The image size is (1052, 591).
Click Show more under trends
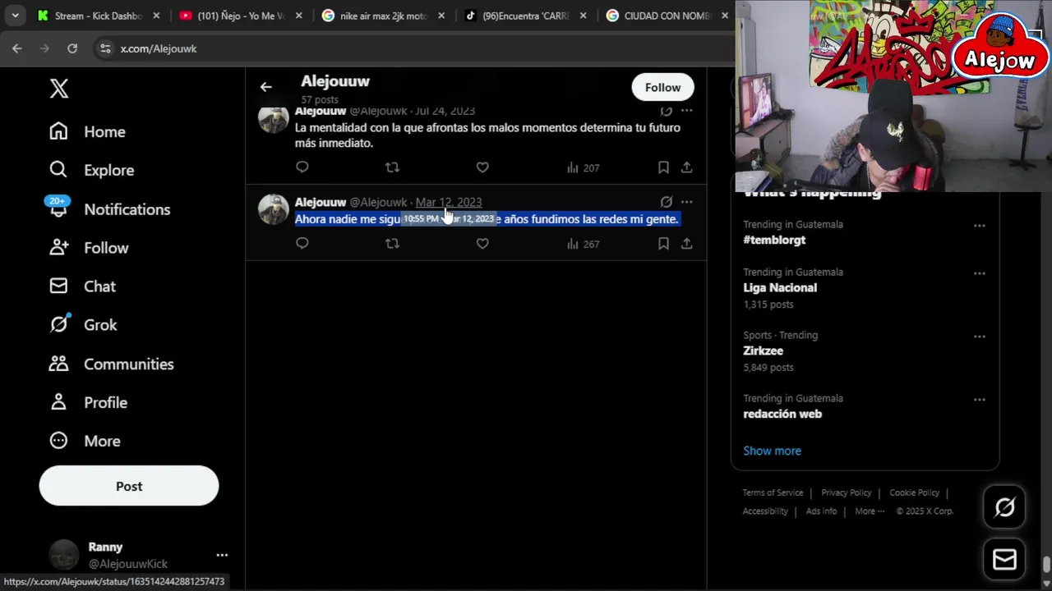click(x=772, y=451)
